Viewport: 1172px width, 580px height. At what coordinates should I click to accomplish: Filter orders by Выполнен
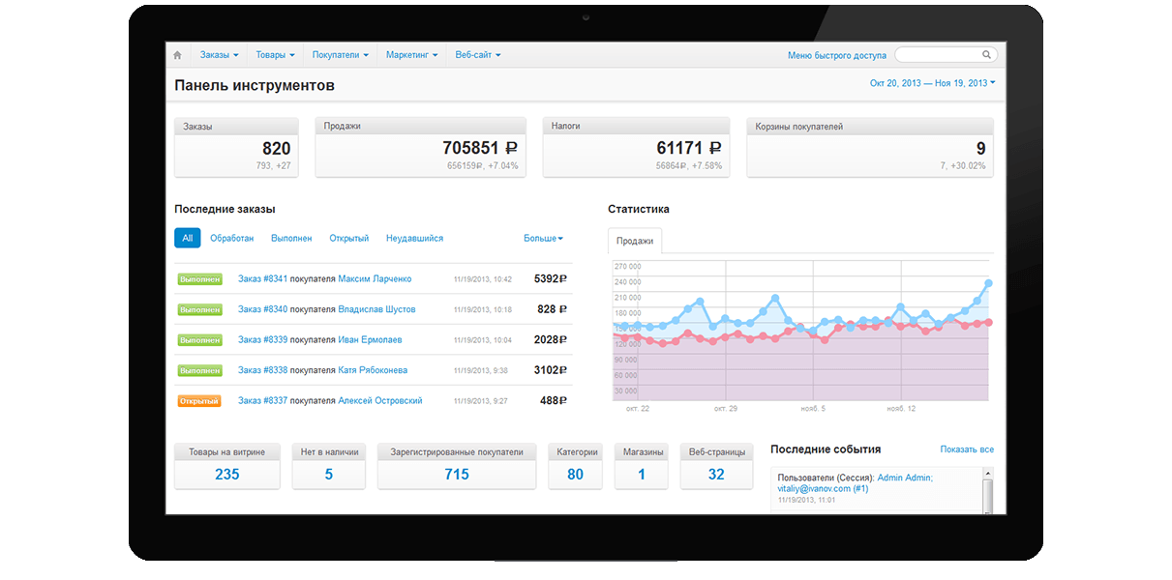pyautogui.click(x=291, y=238)
